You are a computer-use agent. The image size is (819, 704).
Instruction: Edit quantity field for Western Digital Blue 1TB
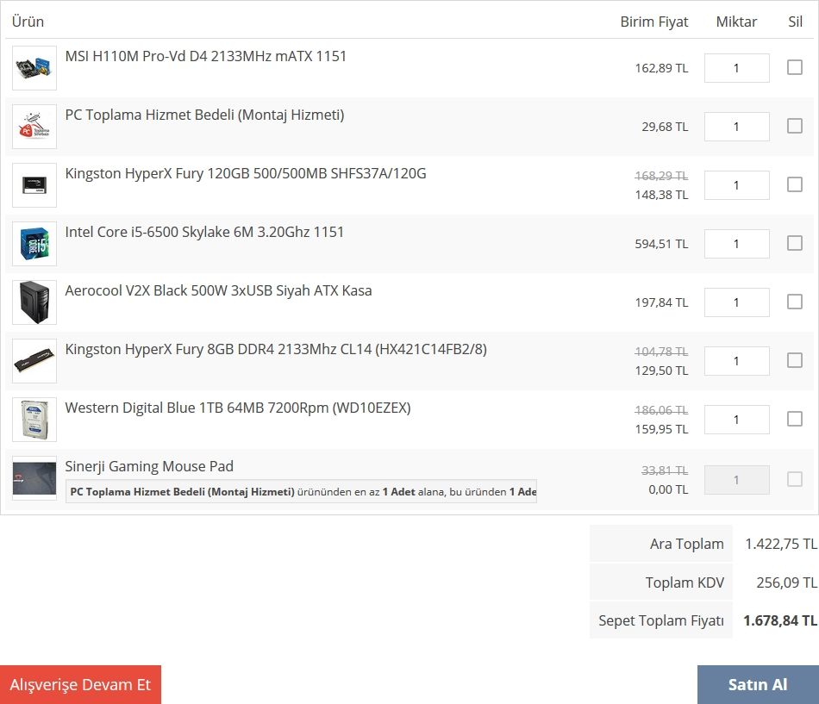pyautogui.click(x=736, y=420)
